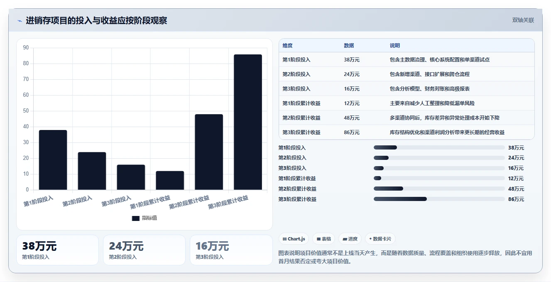
Task: Click the 第1阶段累计收益 progress bar
Action: click(x=439, y=179)
